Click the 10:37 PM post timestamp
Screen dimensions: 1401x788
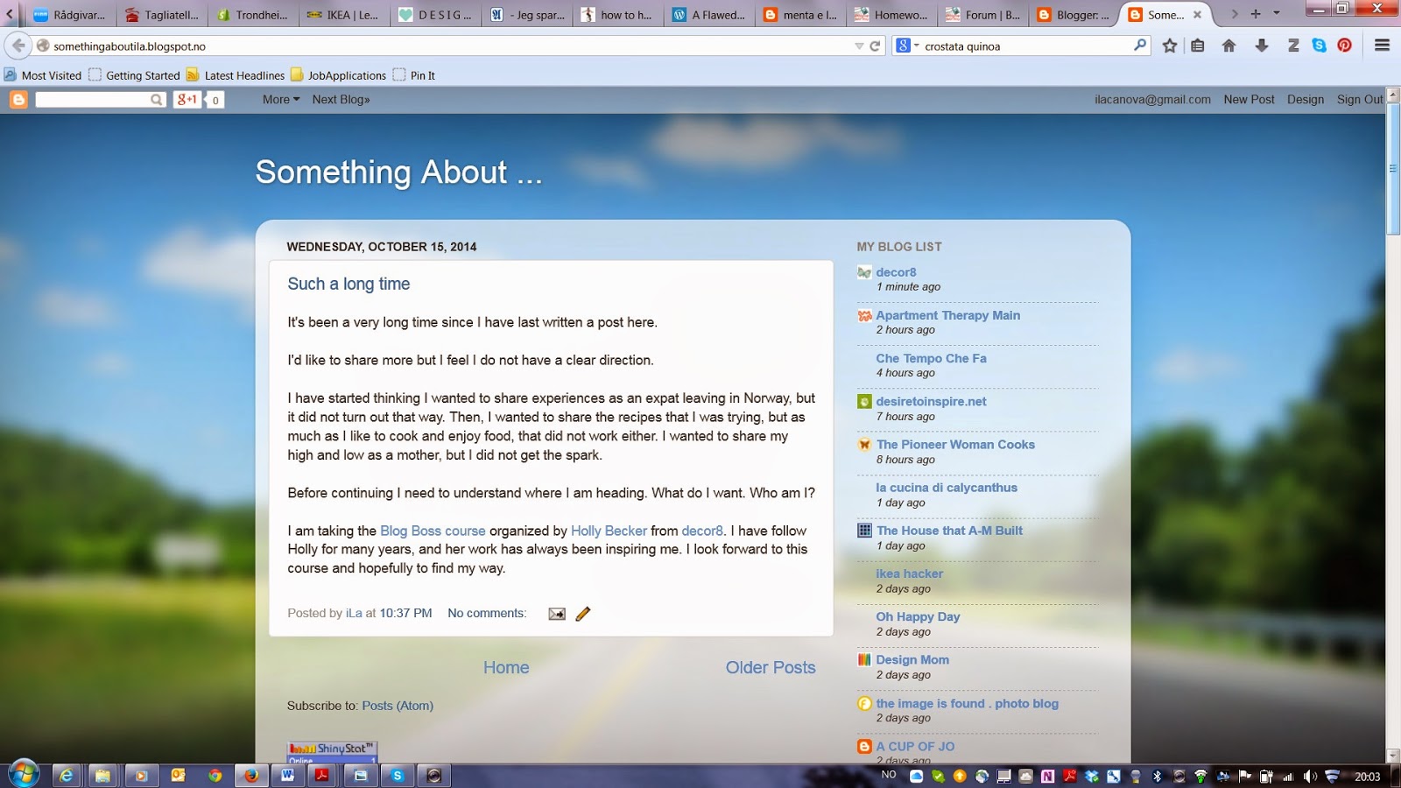click(405, 613)
